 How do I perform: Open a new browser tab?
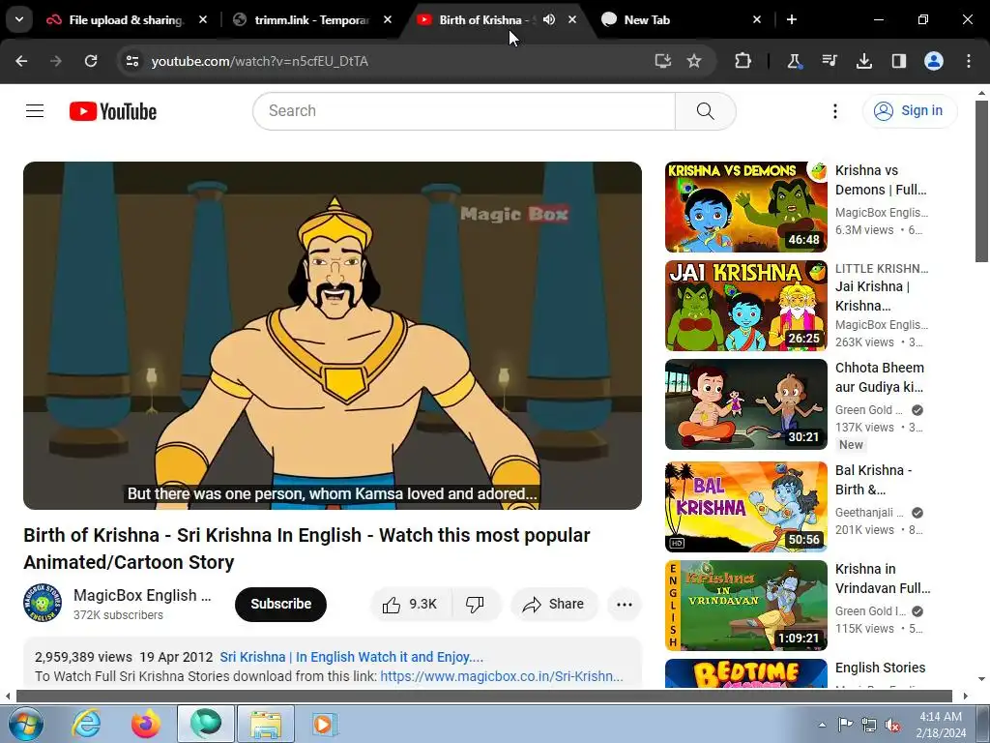point(792,19)
